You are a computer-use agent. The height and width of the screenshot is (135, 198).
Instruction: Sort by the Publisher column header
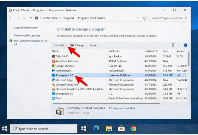[114, 51]
